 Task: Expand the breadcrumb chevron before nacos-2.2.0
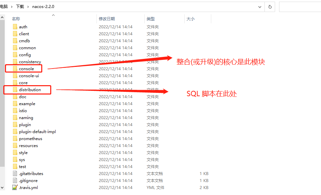[x=28, y=7]
